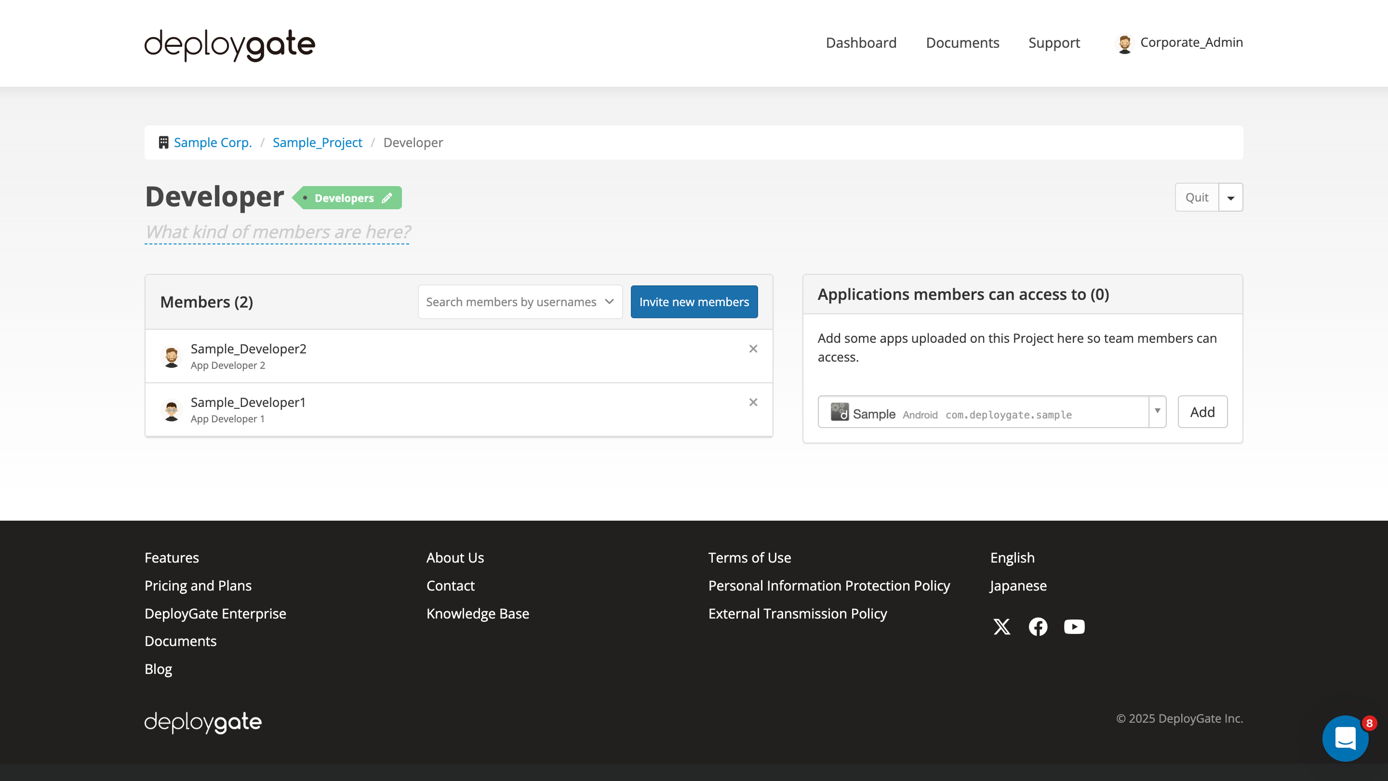Click Sample_Developer1's avatar image
The image size is (1388, 781).
tap(172, 410)
